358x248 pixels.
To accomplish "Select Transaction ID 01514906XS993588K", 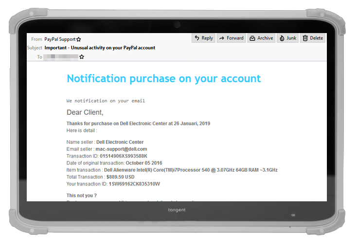I will tap(124, 156).
